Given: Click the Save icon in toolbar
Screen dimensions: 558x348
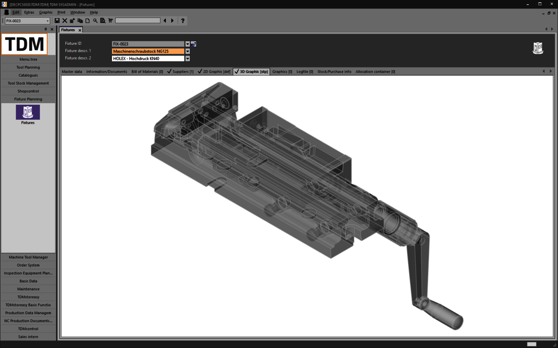Looking at the screenshot, I should 57,21.
